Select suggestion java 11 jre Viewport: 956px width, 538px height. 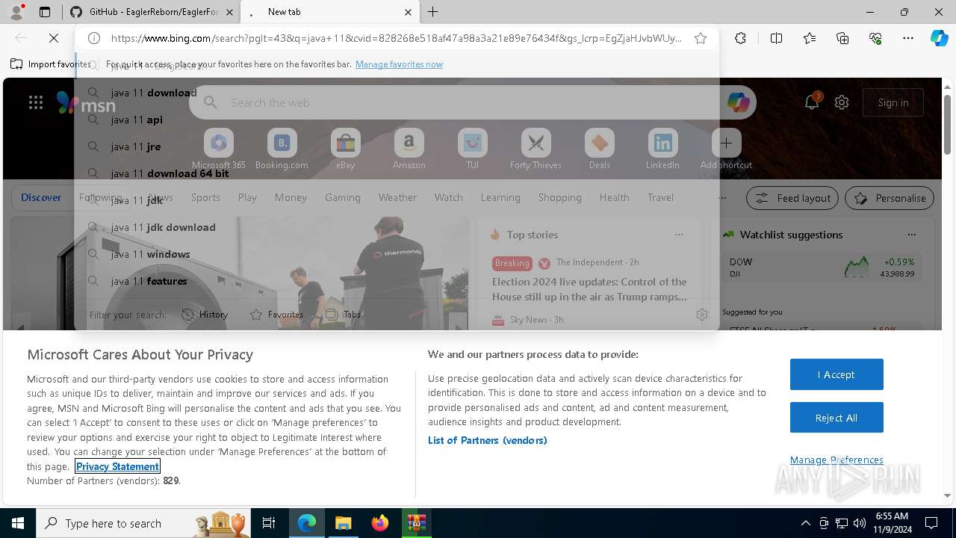point(396,146)
